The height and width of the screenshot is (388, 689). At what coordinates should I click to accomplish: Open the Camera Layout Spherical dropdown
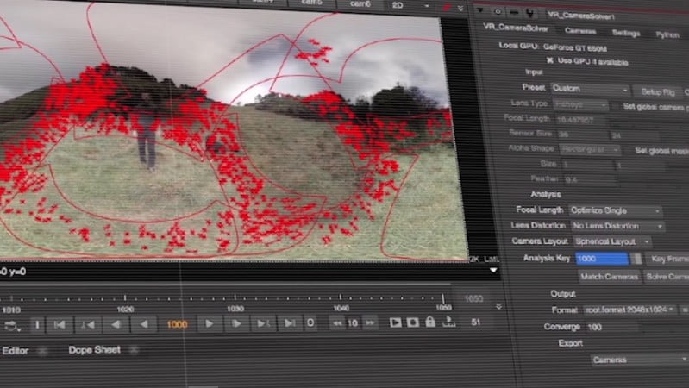tap(612, 241)
